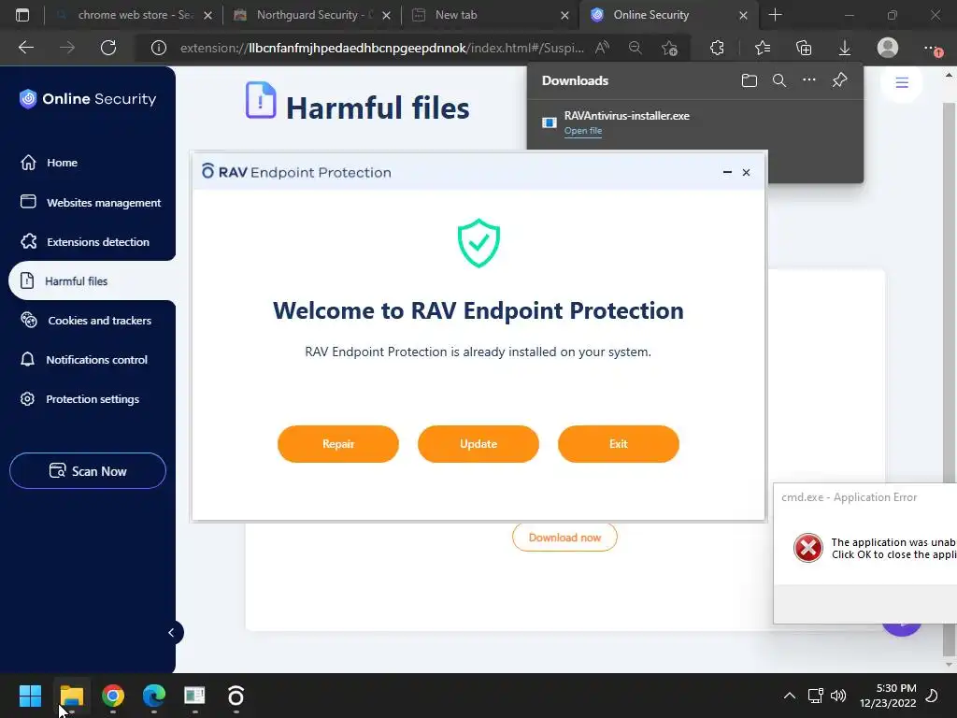The width and height of the screenshot is (957, 718).
Task: Close the RAV Endpoint Protection dialog
Action: (x=746, y=172)
